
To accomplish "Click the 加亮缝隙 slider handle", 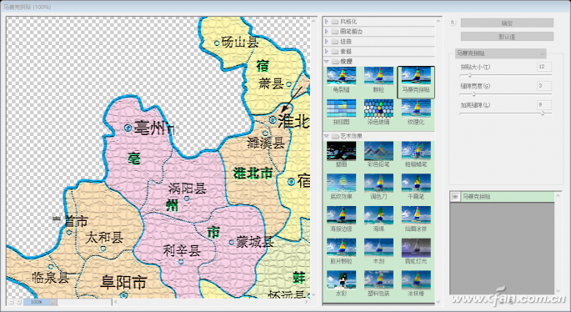I will click(x=543, y=113).
